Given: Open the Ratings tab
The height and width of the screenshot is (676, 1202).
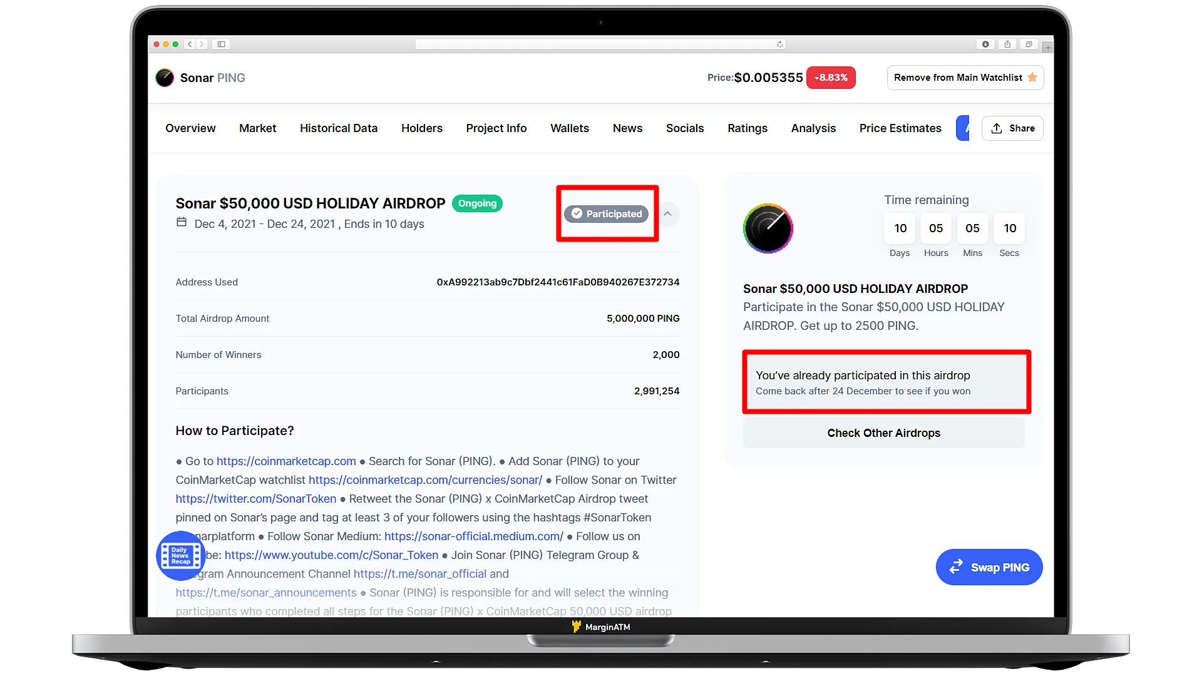Looking at the screenshot, I should tap(747, 128).
